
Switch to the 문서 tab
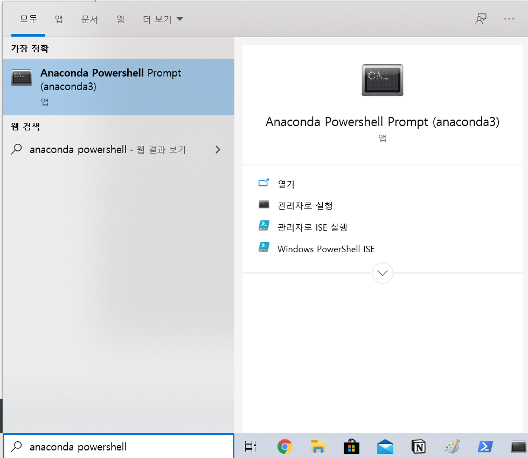(89, 19)
